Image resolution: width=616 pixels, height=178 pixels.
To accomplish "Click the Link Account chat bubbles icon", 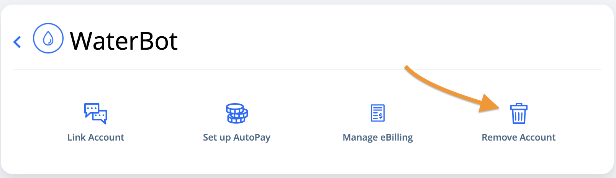I will (x=95, y=113).
